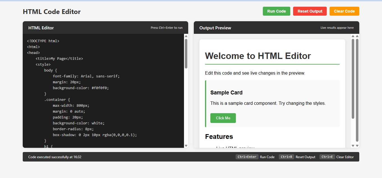Select the Output Preview panel header
Viewport: 382px width, 178px height.
[x=215, y=28]
